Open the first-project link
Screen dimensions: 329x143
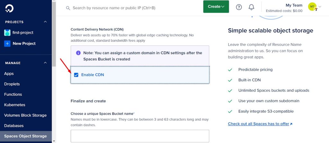point(23,32)
